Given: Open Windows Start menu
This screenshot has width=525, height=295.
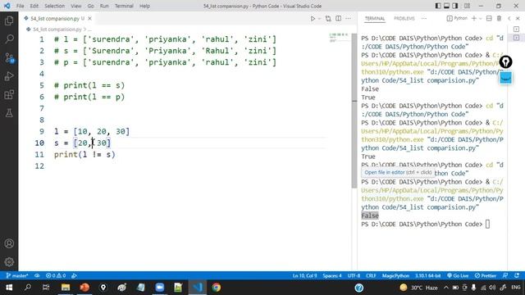Looking at the screenshot, I should pos(9,288).
